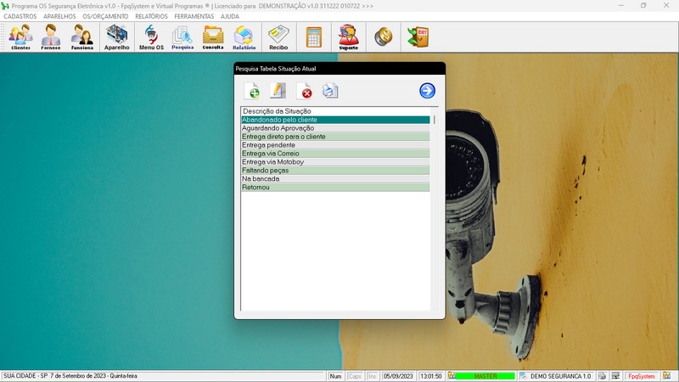Open the OS/ORÇAMENTO menu
The height and width of the screenshot is (382, 679).
point(105,16)
